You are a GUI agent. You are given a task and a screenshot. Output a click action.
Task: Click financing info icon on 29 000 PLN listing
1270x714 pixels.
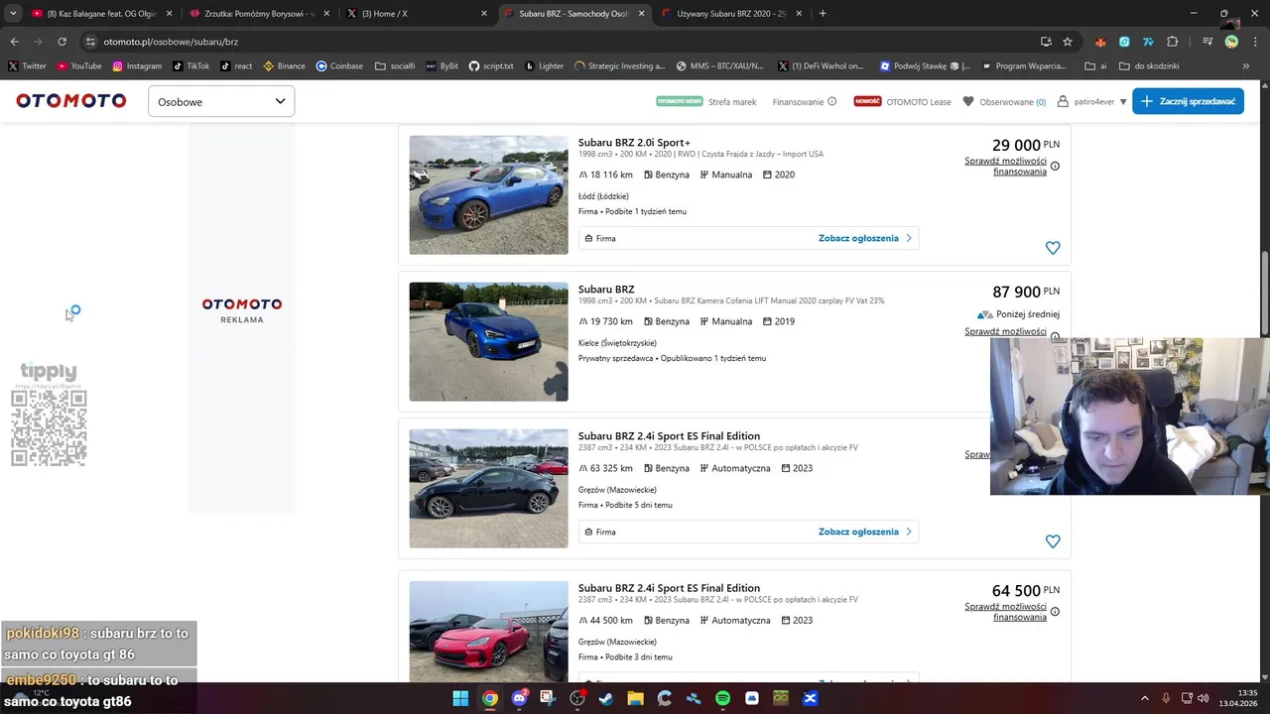coord(1055,166)
